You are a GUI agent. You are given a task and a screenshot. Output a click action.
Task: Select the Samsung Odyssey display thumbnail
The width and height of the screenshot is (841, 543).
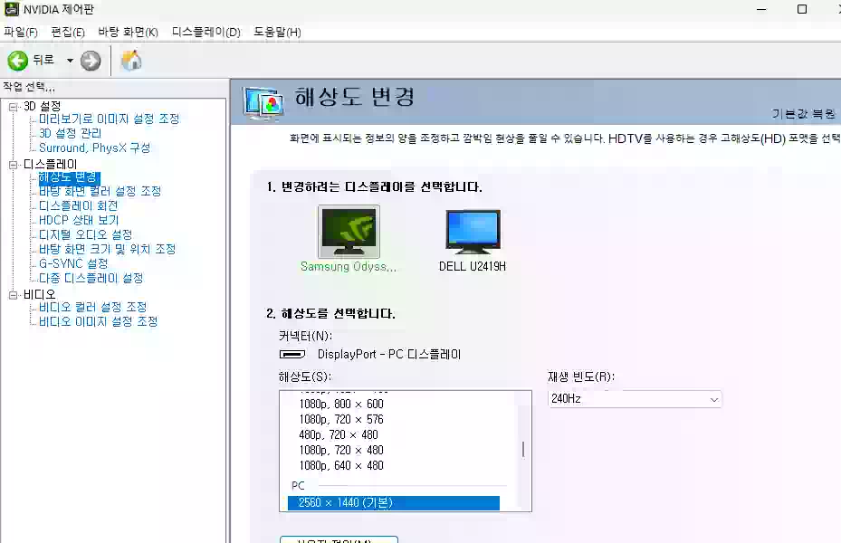[x=349, y=232]
